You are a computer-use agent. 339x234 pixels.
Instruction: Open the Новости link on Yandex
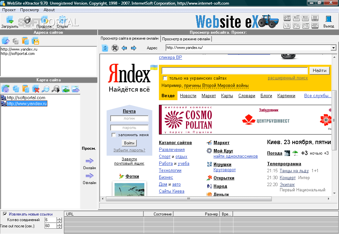(x=188, y=96)
